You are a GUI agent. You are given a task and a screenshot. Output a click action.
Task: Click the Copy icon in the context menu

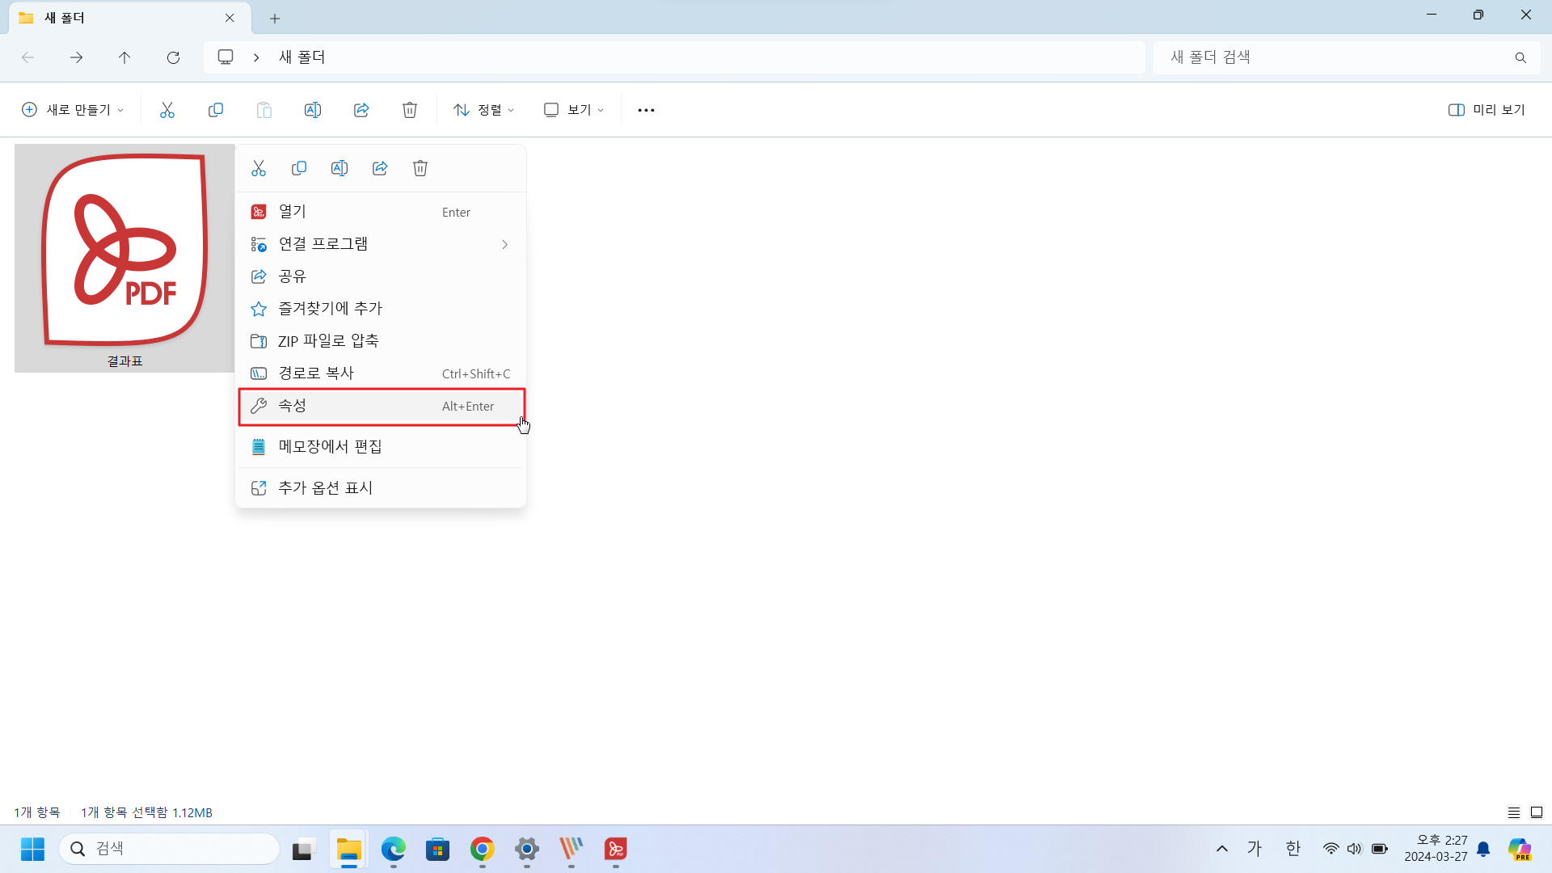[299, 168]
